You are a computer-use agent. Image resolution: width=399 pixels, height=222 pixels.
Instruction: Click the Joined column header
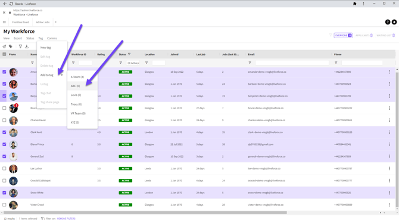tap(174, 54)
